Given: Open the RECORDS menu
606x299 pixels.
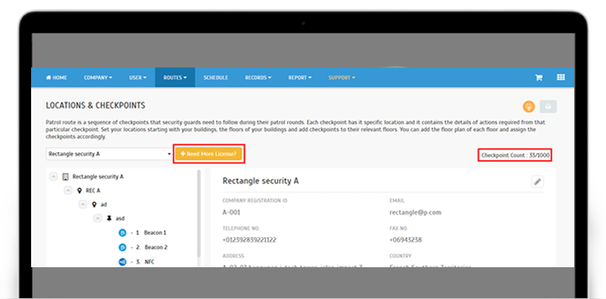Looking at the screenshot, I should pyautogui.click(x=258, y=78).
